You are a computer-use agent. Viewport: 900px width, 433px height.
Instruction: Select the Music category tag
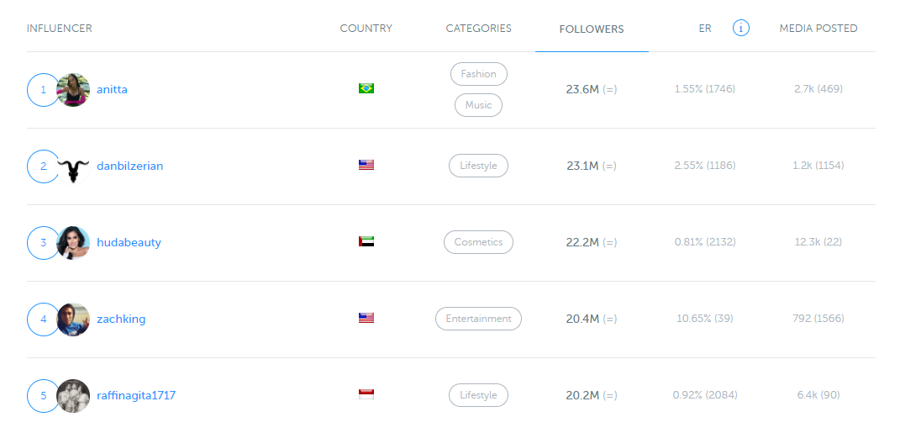479,105
